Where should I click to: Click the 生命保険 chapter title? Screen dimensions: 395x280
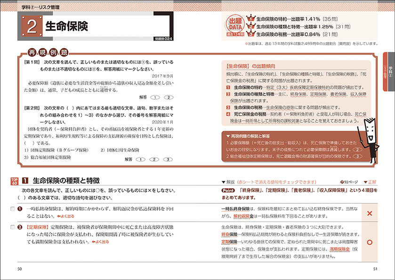pyautogui.click(x=67, y=26)
